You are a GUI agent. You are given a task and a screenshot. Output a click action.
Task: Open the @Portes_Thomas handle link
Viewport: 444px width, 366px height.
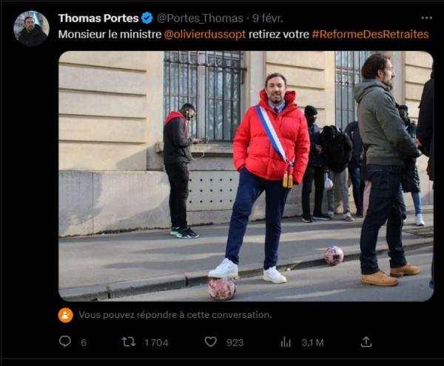pyautogui.click(x=200, y=18)
